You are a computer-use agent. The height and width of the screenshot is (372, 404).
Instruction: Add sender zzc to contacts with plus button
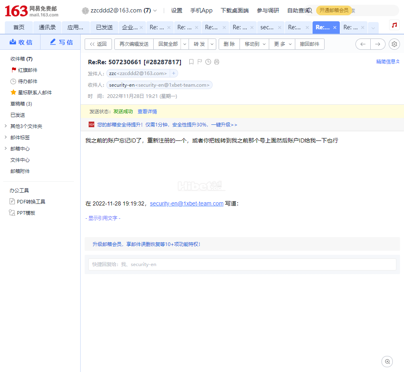pyautogui.click(x=173, y=73)
